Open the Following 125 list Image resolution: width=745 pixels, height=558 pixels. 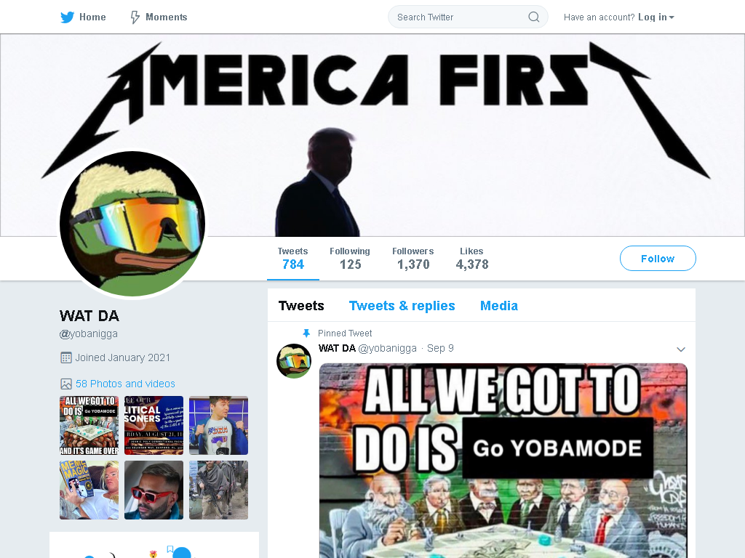pyautogui.click(x=350, y=259)
